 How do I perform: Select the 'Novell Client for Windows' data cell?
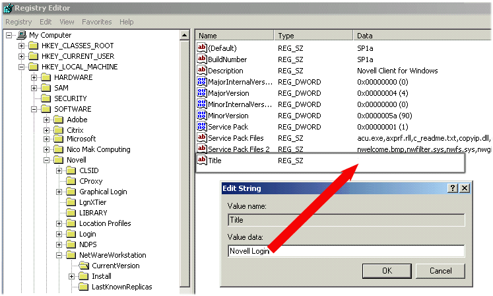[397, 71]
